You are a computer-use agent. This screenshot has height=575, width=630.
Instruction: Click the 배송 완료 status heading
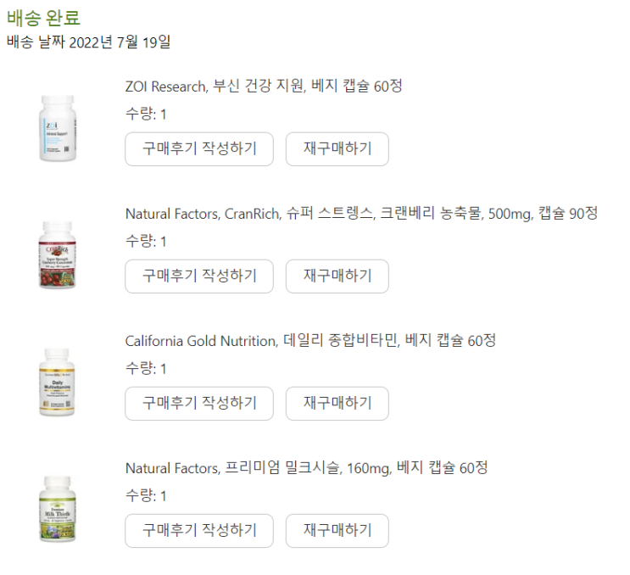(43, 18)
